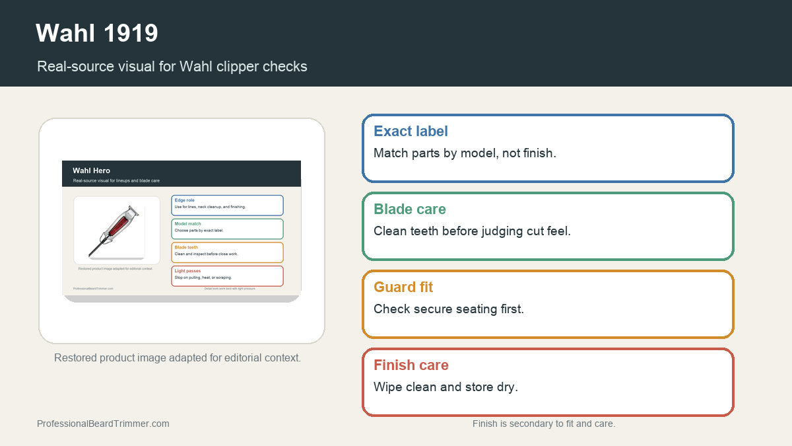Click the Model match box in thumbnail

click(228, 229)
